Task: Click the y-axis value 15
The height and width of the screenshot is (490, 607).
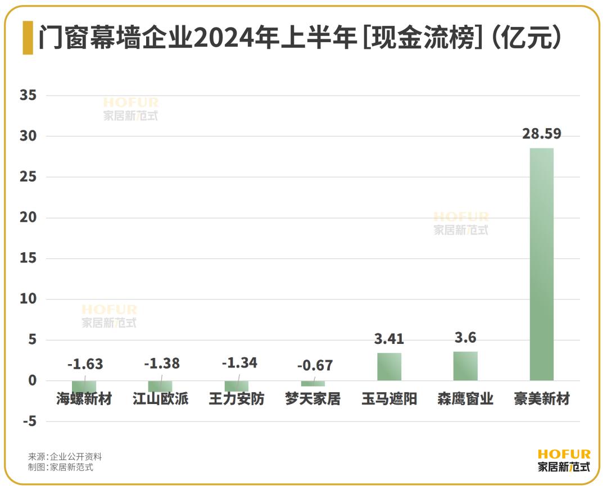Action: 28,258
